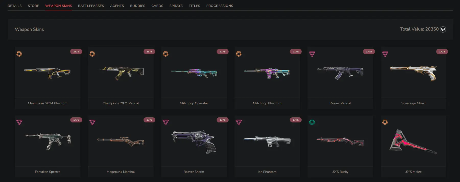This screenshot has height=182, width=460.
Task: Click the orange tier icon on Champions 2021 Vandal
Action: click(x=92, y=54)
